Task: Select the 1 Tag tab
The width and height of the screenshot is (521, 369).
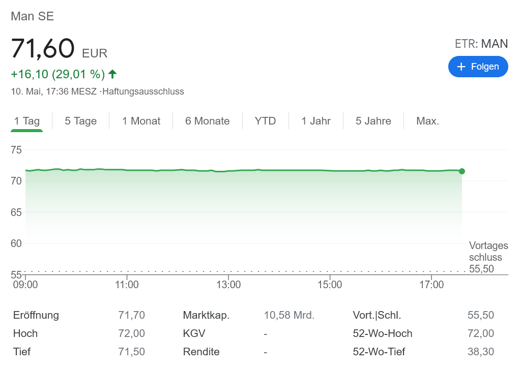Action: pos(27,121)
